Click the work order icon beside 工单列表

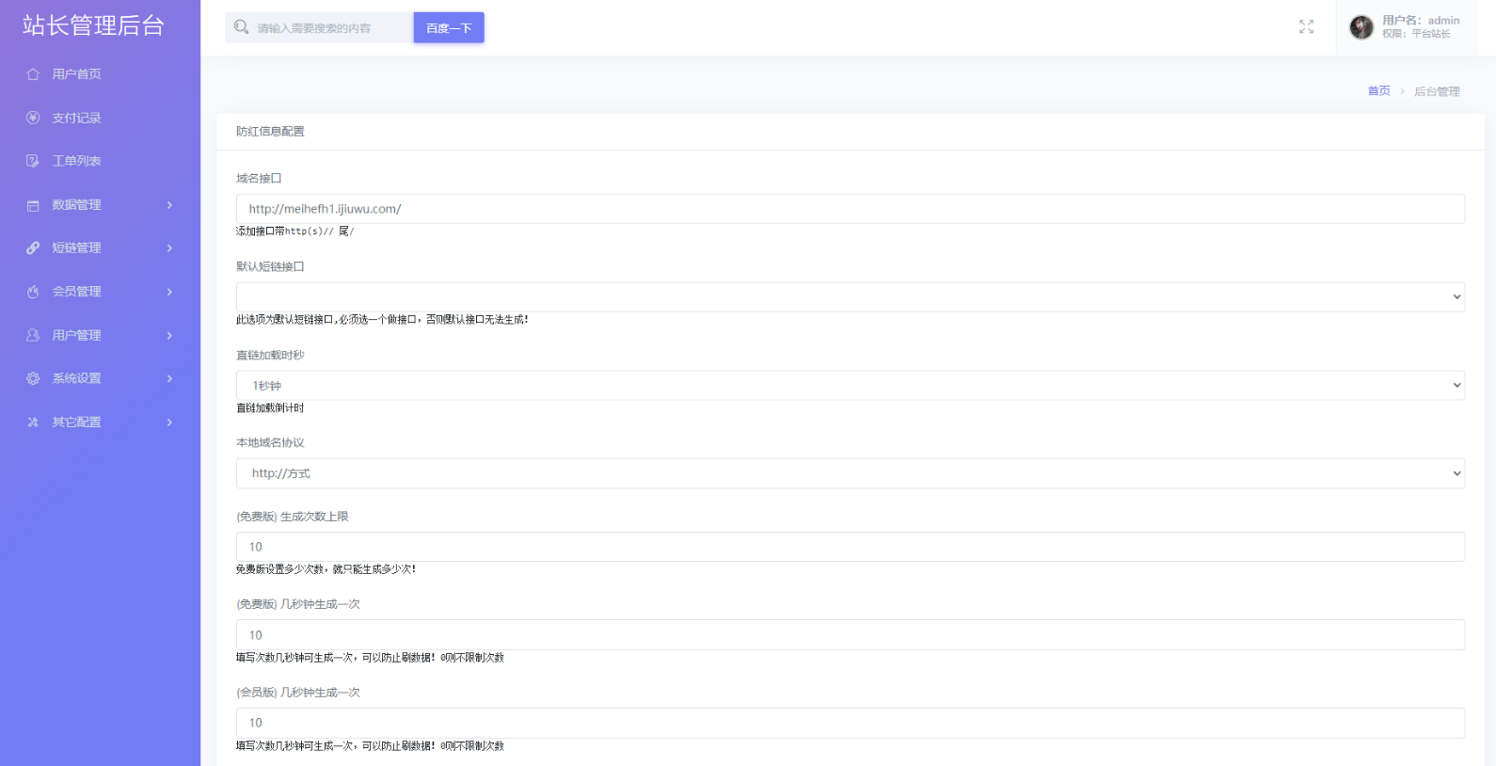click(x=33, y=161)
